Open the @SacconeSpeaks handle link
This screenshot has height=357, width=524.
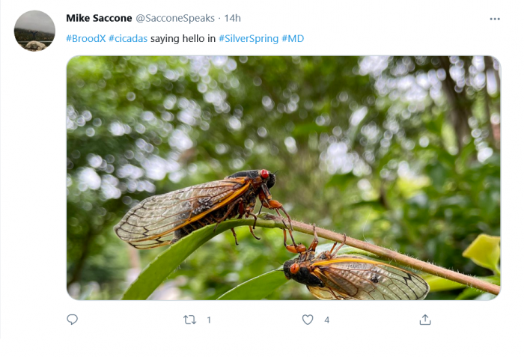coord(174,18)
